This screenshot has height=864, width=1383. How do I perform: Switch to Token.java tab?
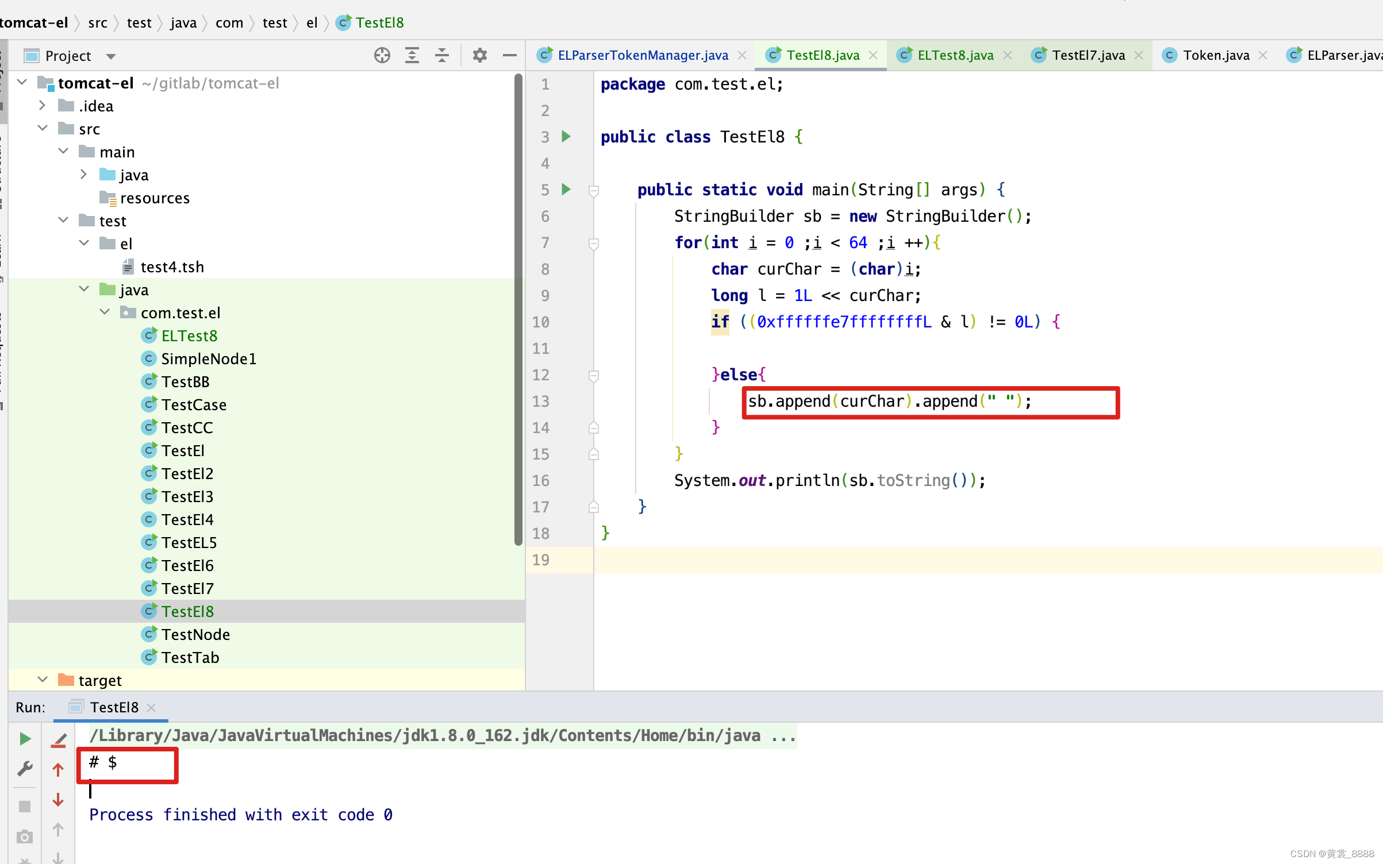[1216, 55]
